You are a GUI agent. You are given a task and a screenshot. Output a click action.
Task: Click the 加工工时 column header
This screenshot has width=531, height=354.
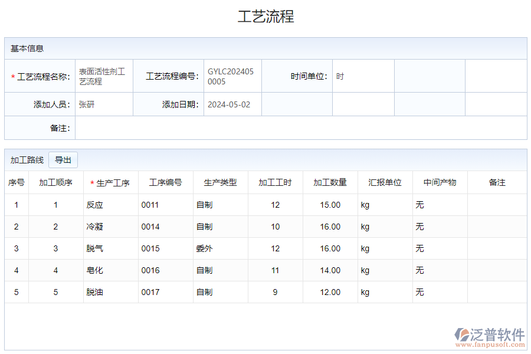tap(275, 183)
